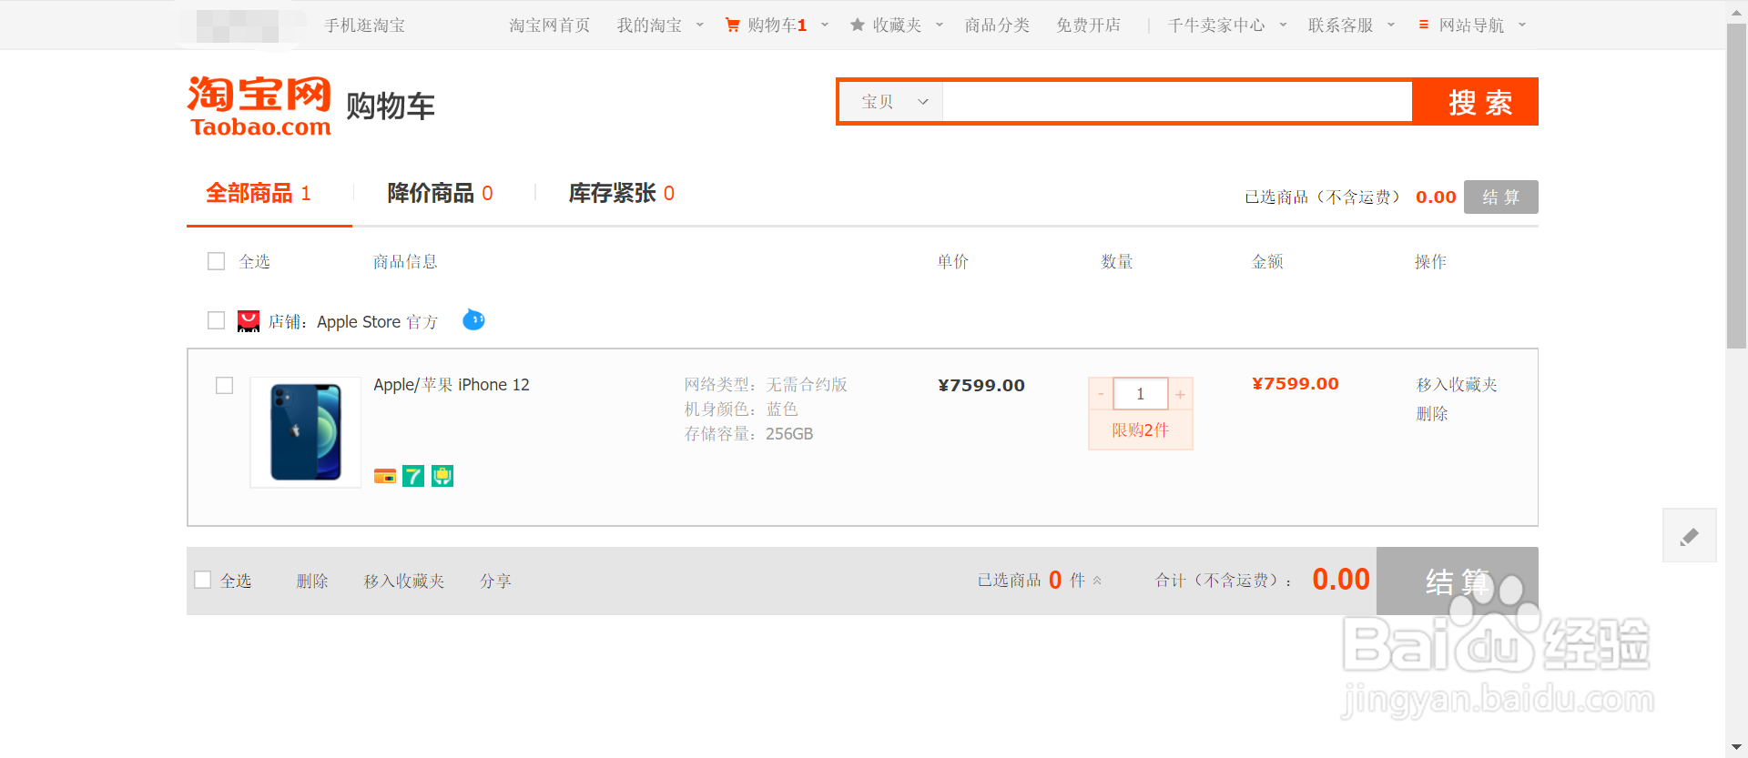Viewport: 1748px width, 758px height.
Task: Click the 千牛卖家中心 text in top bar
Action: click(x=1216, y=25)
